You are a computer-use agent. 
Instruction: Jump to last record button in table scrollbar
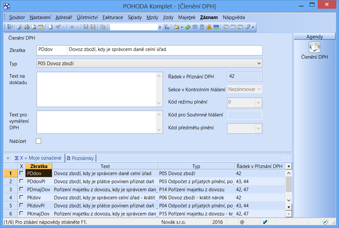289,207
